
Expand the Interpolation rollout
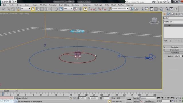click(x=173, y=50)
